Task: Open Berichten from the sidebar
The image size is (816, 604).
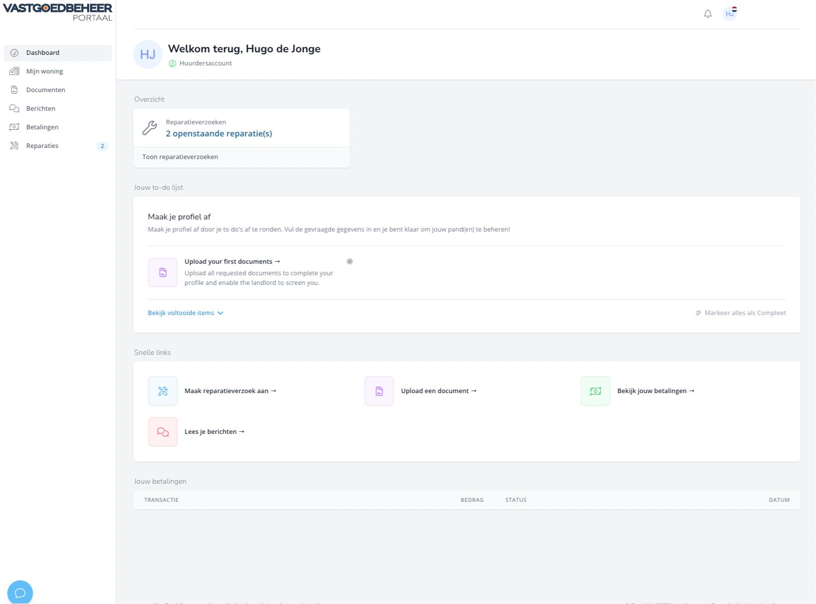Action: pos(41,109)
